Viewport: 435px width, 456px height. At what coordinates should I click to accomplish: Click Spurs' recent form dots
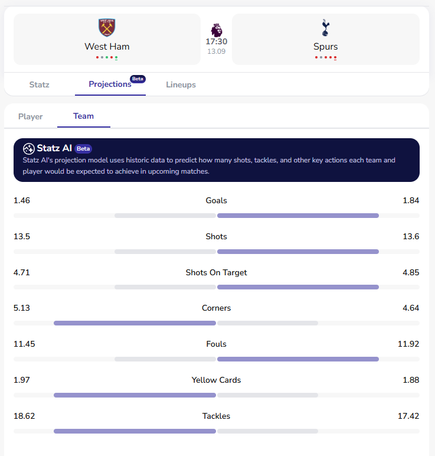(325, 57)
